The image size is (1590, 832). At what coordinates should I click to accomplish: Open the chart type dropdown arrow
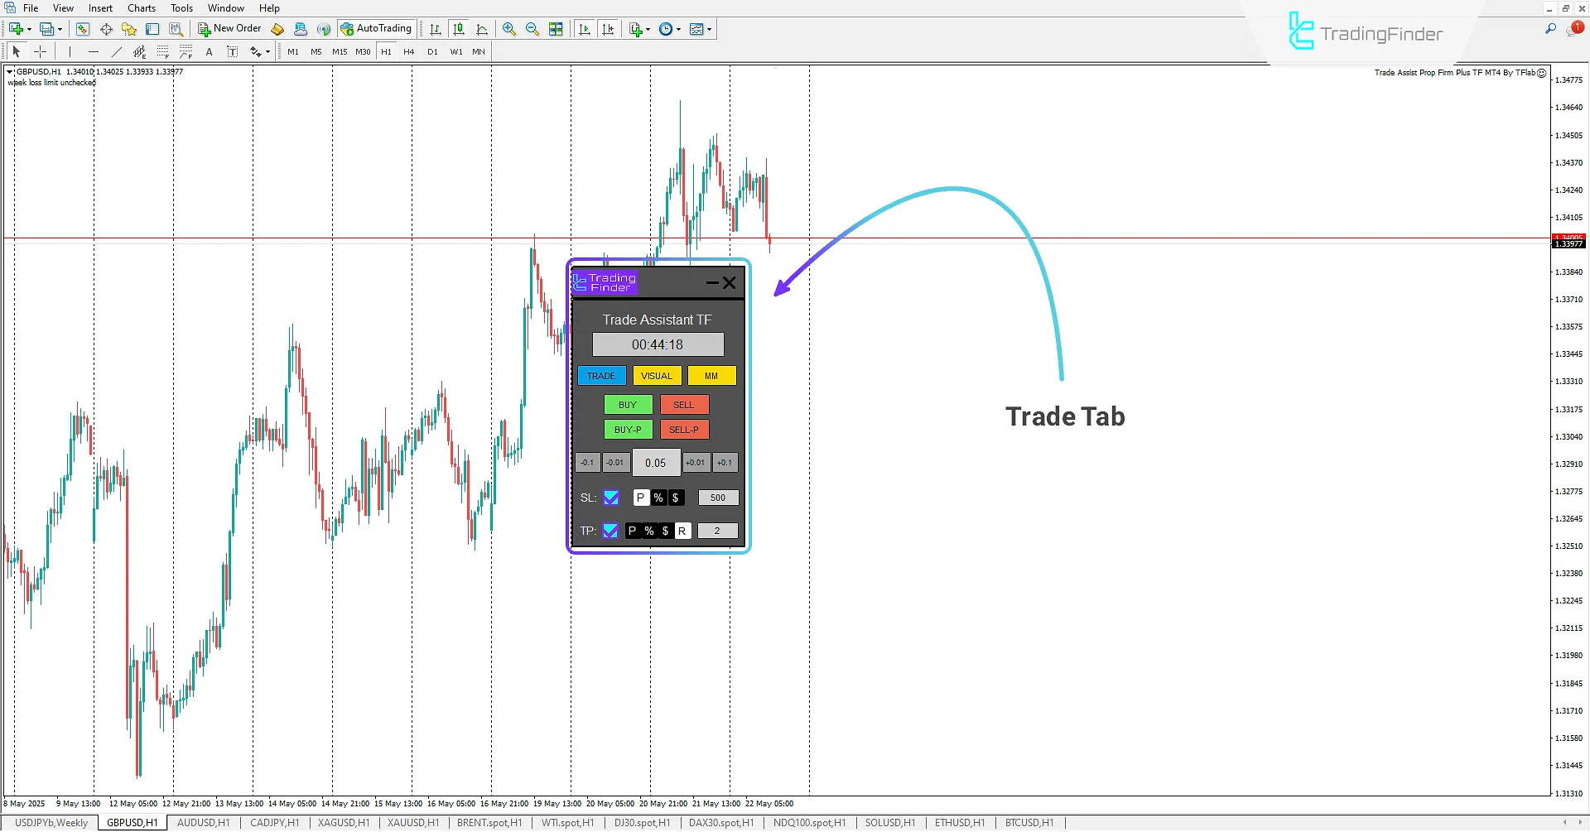709,29
